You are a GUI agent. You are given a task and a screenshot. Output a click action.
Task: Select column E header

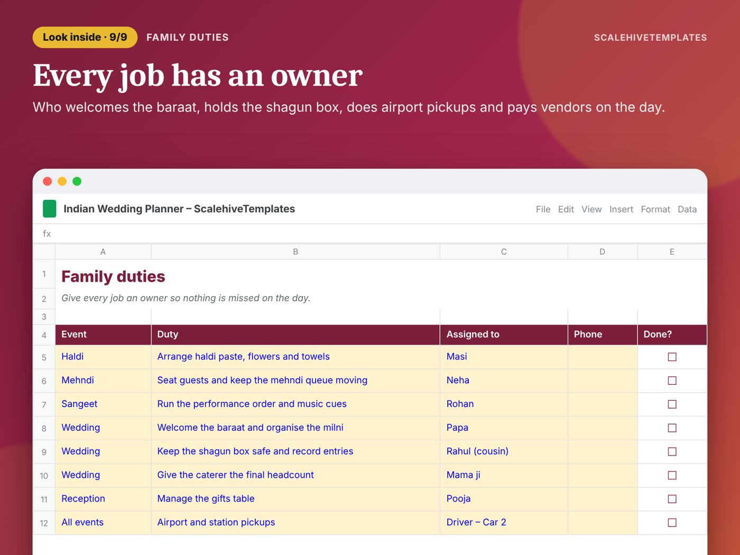[672, 252]
